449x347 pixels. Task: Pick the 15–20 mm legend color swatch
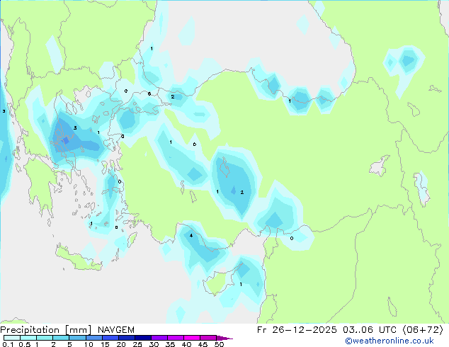(110, 338)
